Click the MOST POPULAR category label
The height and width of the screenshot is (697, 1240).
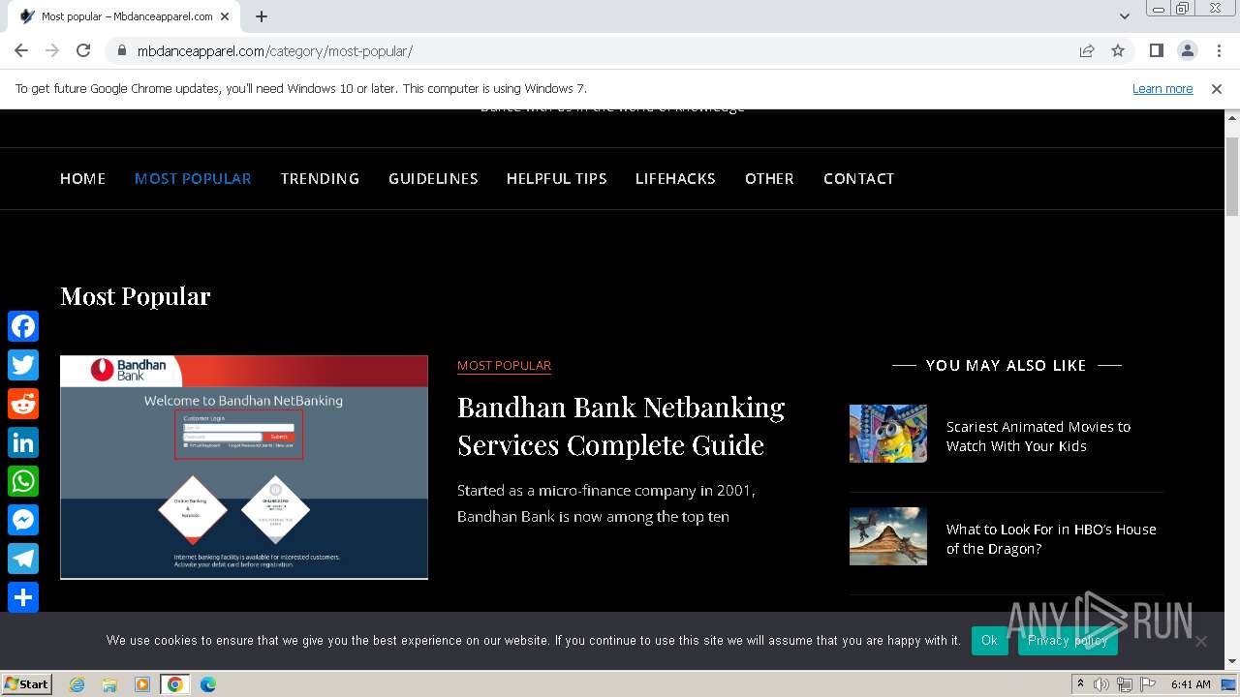point(504,365)
